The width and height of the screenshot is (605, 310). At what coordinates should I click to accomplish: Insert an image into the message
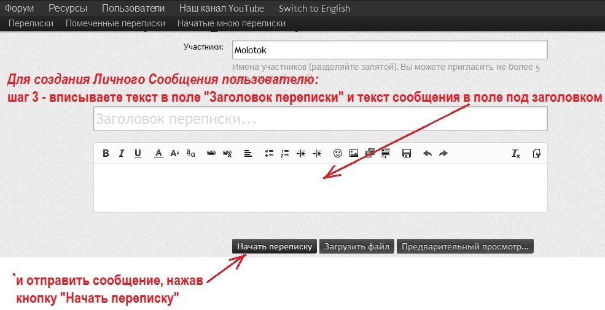click(354, 154)
